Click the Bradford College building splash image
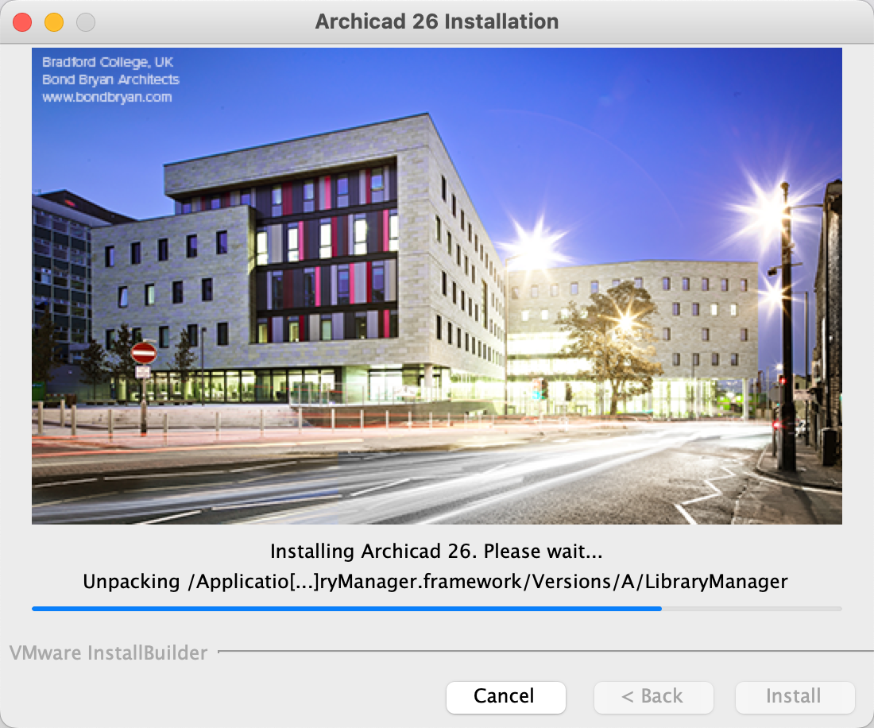874x728 pixels. coord(436,285)
